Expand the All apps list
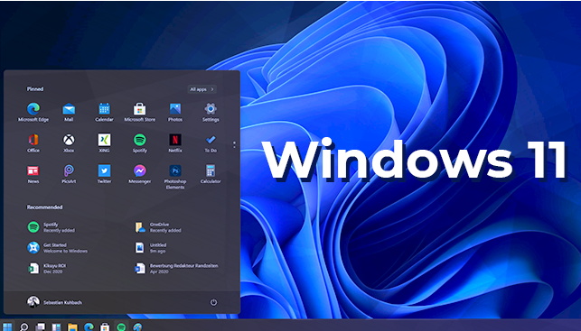 click(201, 89)
